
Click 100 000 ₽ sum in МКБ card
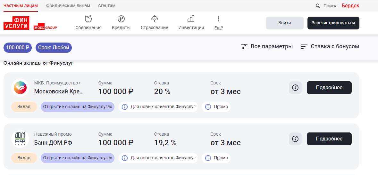click(x=116, y=91)
